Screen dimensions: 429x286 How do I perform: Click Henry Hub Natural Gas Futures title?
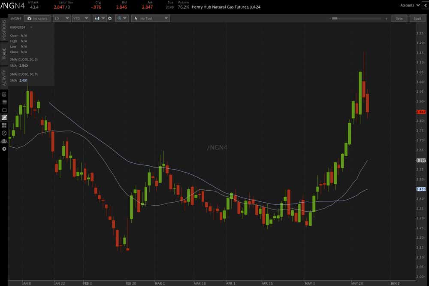226,7
